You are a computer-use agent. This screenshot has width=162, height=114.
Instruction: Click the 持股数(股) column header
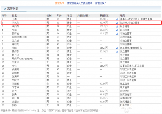(83, 16)
